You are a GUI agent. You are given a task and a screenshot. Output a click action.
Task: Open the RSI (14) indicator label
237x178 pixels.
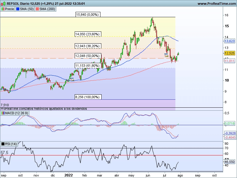[x=9, y=144]
